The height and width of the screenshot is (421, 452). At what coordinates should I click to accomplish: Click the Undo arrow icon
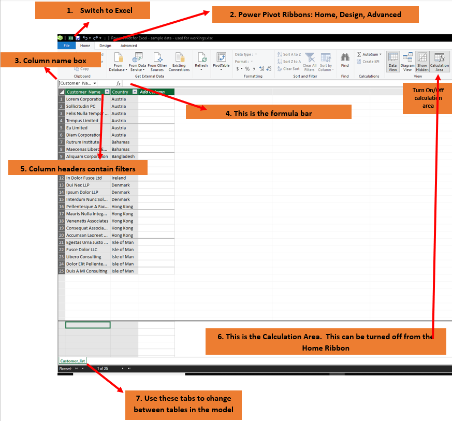(x=85, y=38)
